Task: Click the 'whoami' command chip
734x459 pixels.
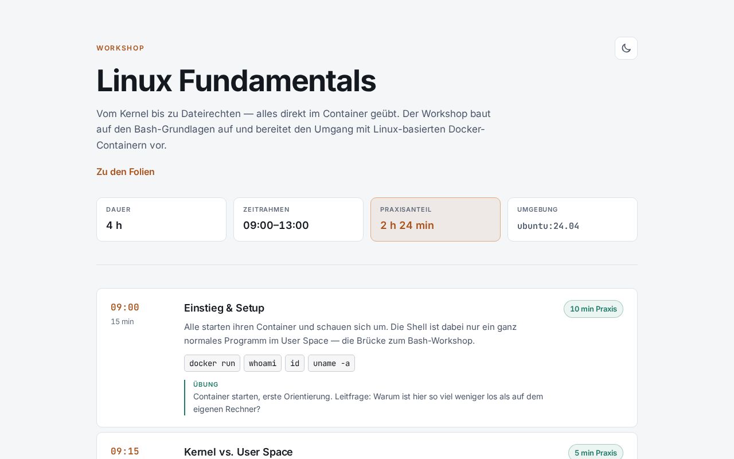Action: pos(263,363)
